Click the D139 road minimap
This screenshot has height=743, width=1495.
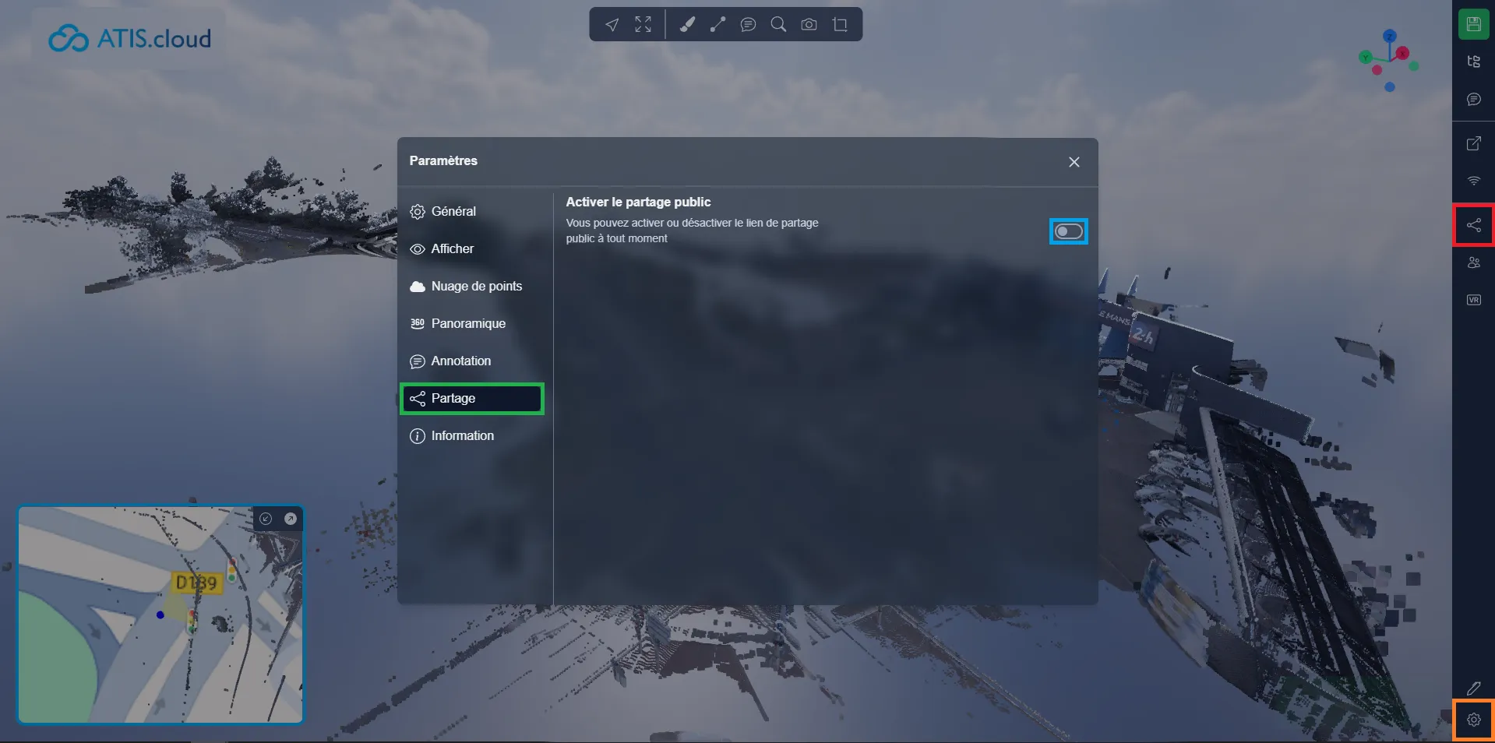pos(196,583)
